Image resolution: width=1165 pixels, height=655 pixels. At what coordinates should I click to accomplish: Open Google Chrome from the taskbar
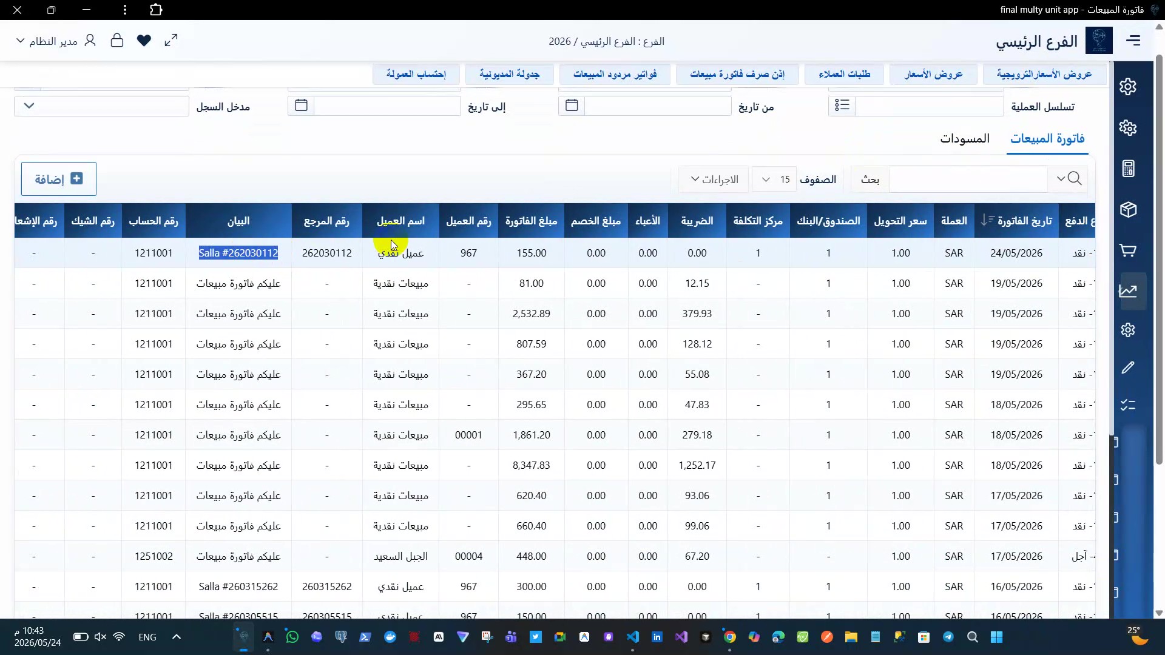click(x=730, y=637)
